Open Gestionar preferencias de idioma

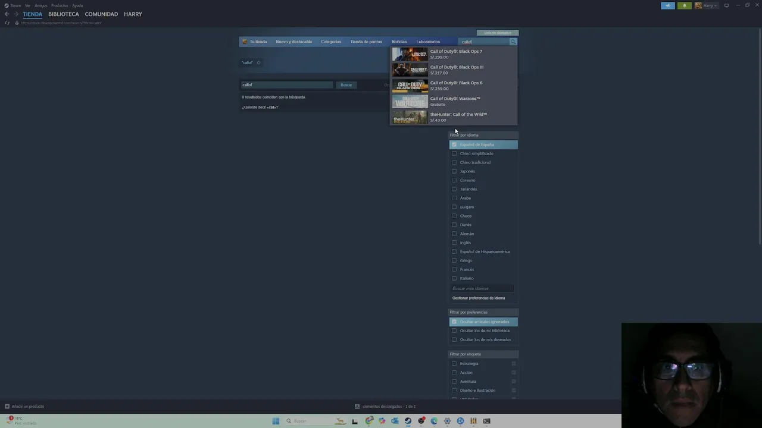(479, 298)
